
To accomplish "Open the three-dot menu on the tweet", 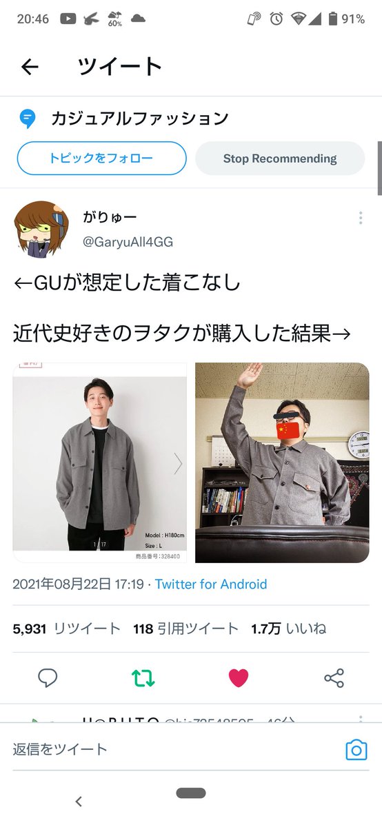I will pyautogui.click(x=360, y=218).
